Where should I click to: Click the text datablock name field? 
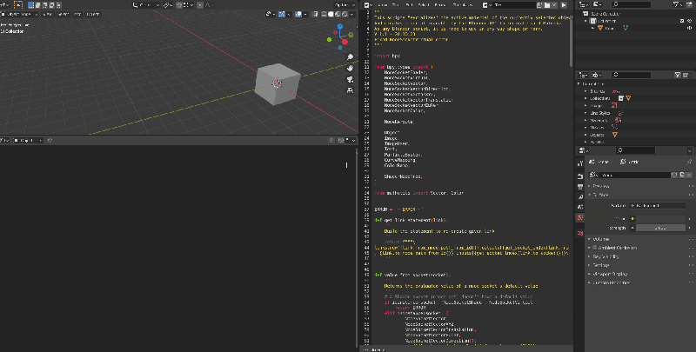tap(514, 5)
